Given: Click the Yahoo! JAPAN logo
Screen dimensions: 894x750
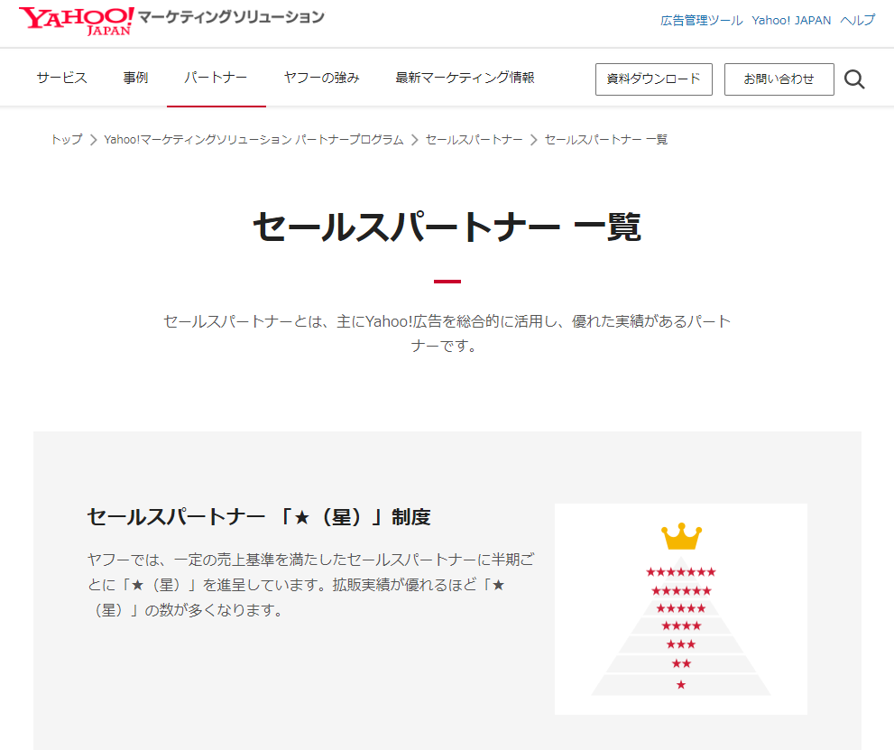Looking at the screenshot, I should (77, 21).
